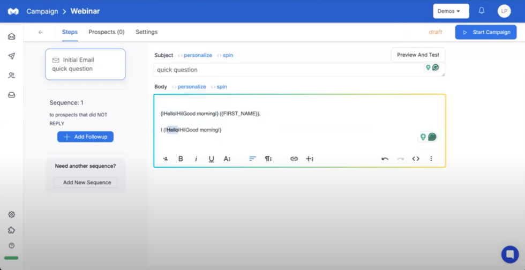Switch to the Prospects (0) tab
Viewport: 525px width, 270px height.
click(x=106, y=32)
